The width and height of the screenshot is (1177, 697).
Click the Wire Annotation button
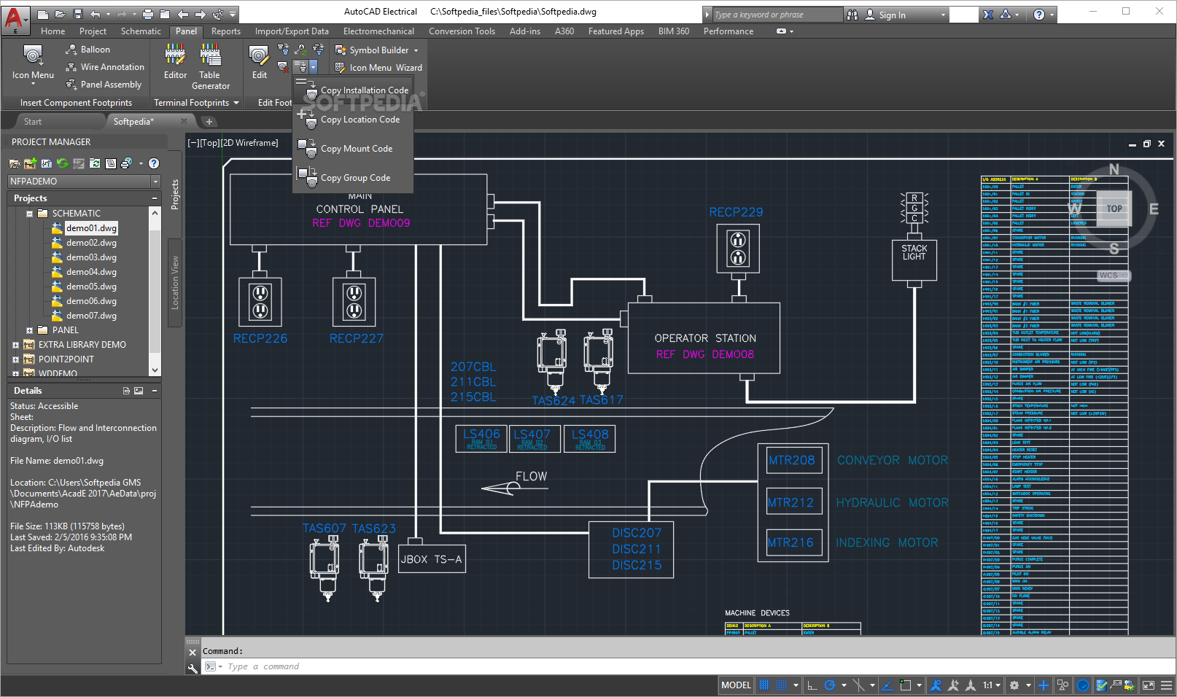[104, 67]
